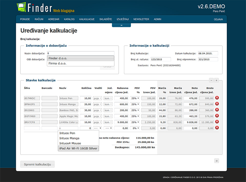Delete the Bamboo PAD row
246x182 pixels.
217,110
